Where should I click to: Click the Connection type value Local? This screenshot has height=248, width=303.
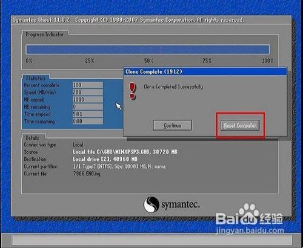[78, 145]
